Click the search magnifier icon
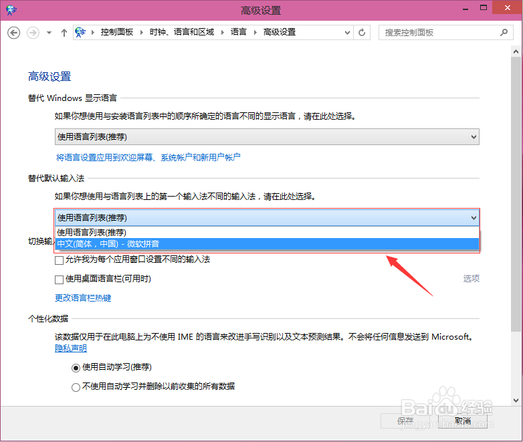 pos(504,32)
